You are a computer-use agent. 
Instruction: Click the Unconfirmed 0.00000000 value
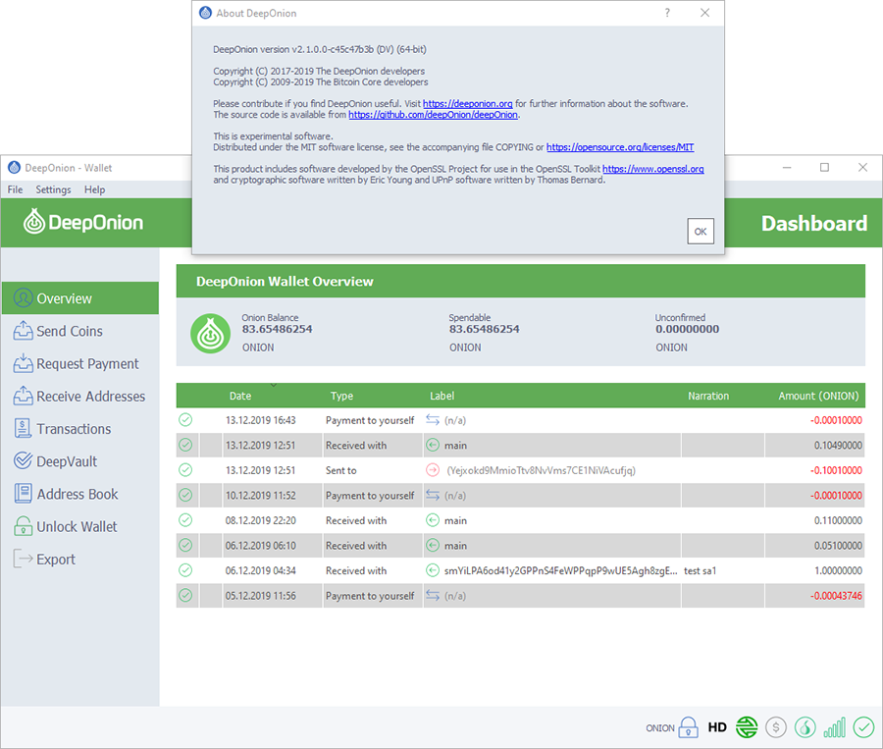[687, 329]
